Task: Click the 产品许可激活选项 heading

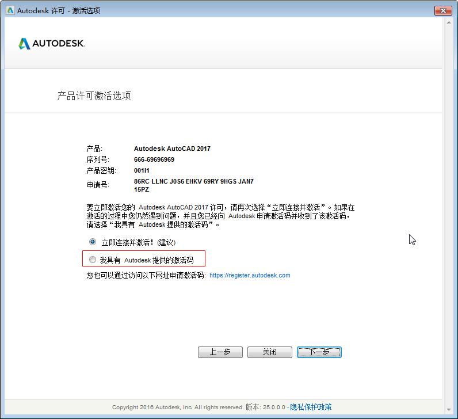Action: [x=94, y=96]
